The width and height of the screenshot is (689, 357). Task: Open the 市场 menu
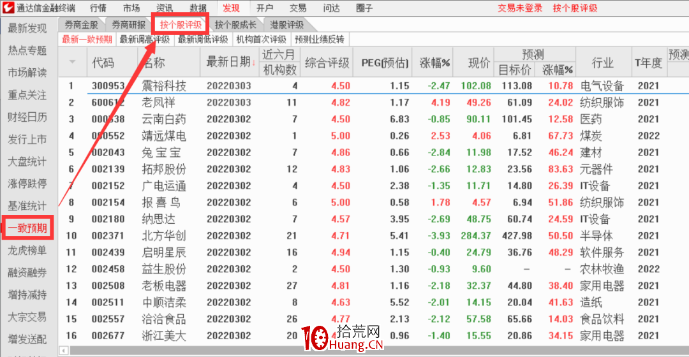point(131,8)
